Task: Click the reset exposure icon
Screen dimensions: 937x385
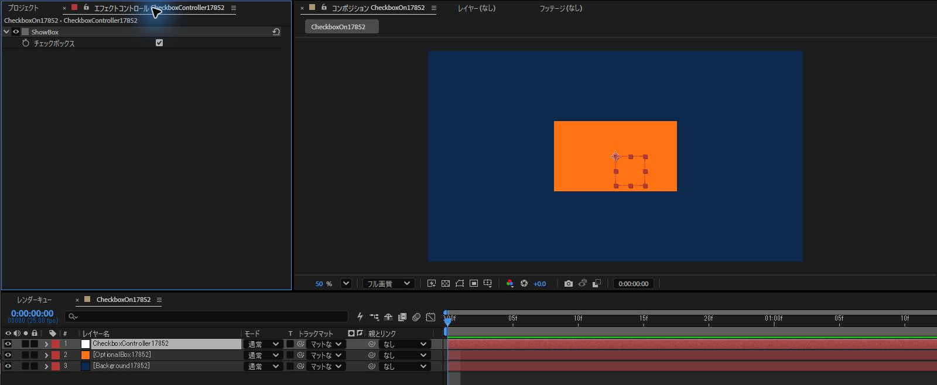Action: coord(524,283)
